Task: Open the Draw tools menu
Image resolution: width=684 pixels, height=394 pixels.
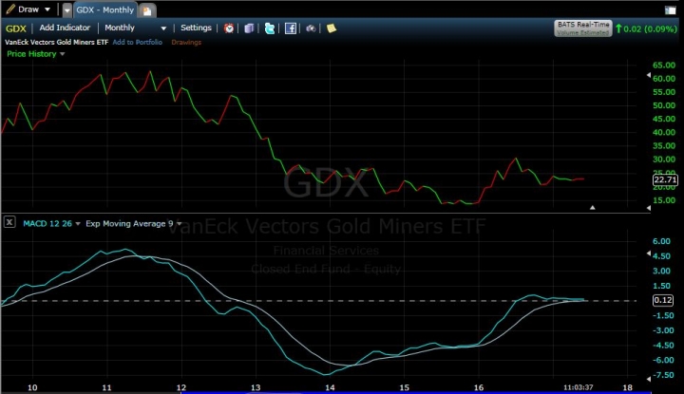Action: click(28, 9)
